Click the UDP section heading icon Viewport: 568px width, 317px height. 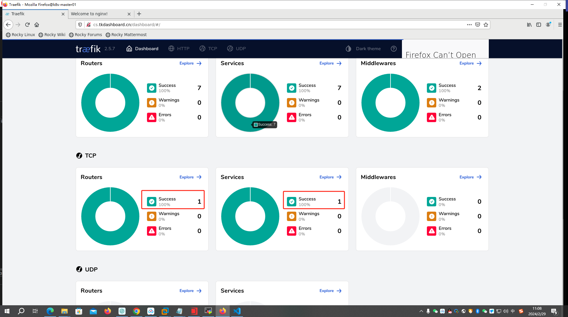click(x=79, y=269)
